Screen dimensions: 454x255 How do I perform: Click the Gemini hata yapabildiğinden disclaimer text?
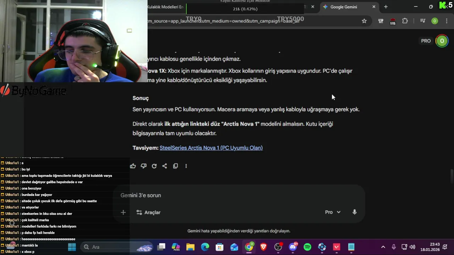coord(239,231)
